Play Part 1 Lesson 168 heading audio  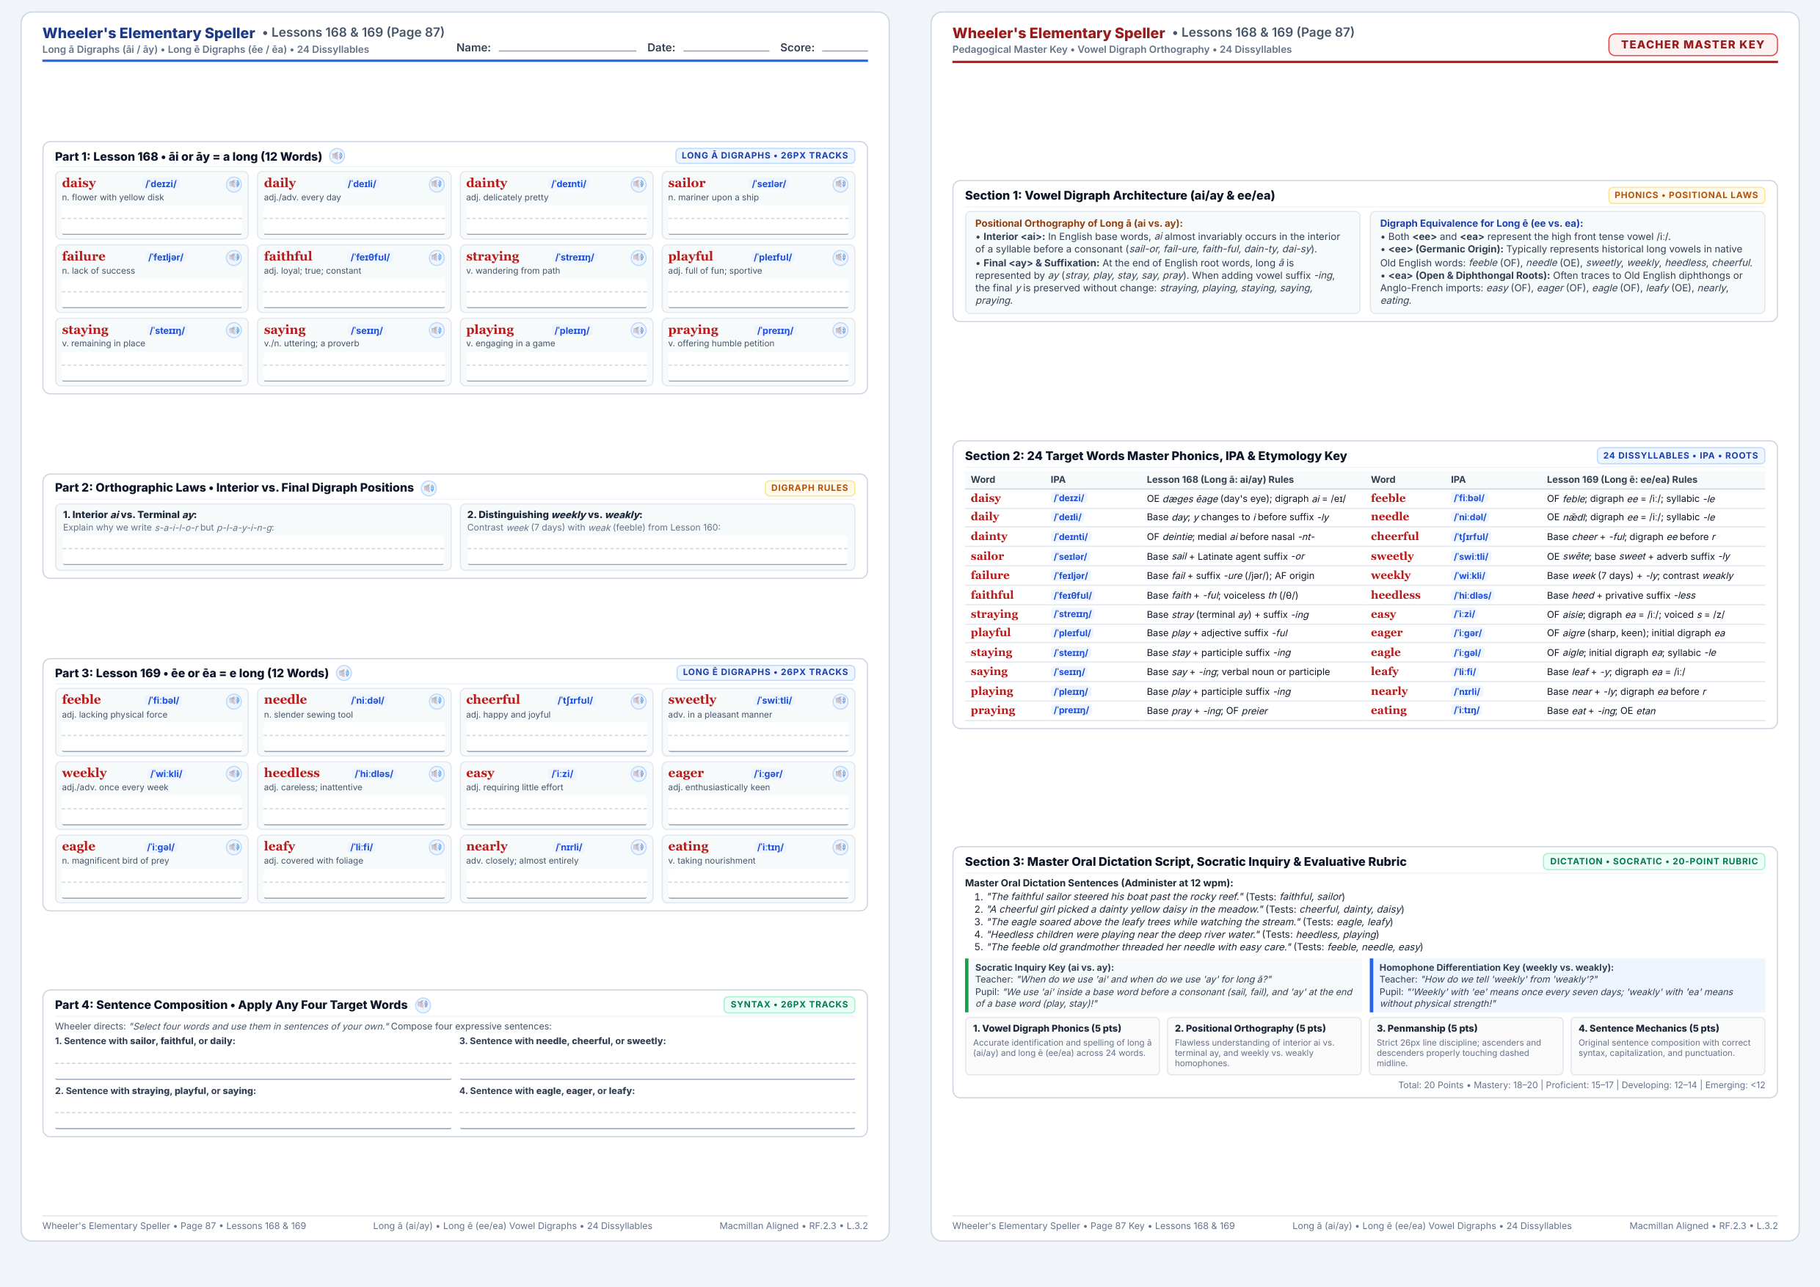[338, 156]
